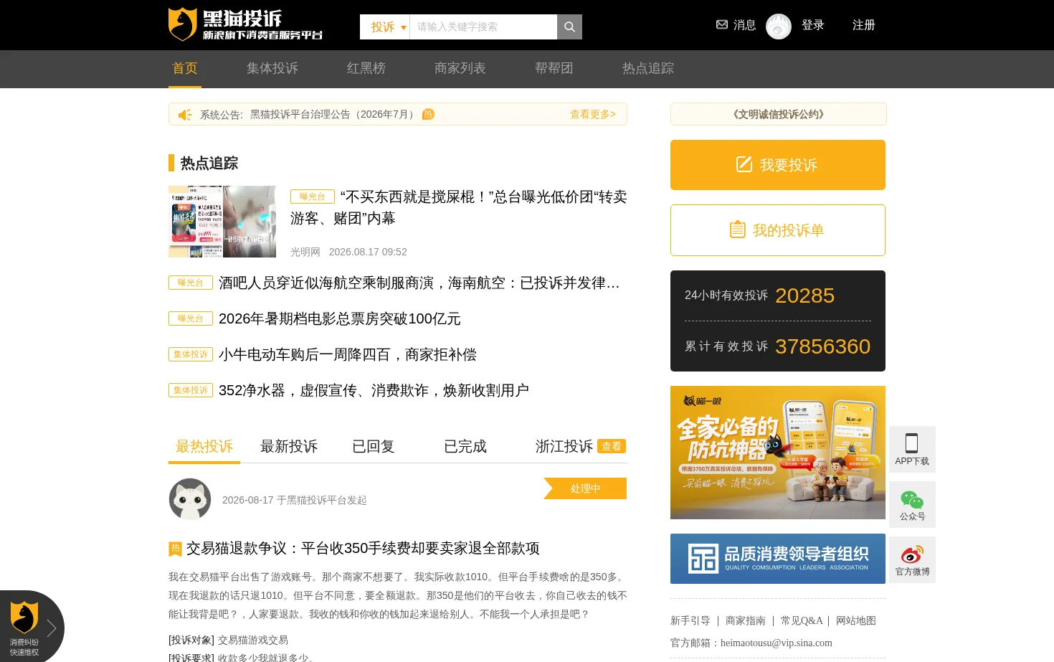Open the 新手引导 footer link
This screenshot has width=1054, height=662.
click(690, 620)
